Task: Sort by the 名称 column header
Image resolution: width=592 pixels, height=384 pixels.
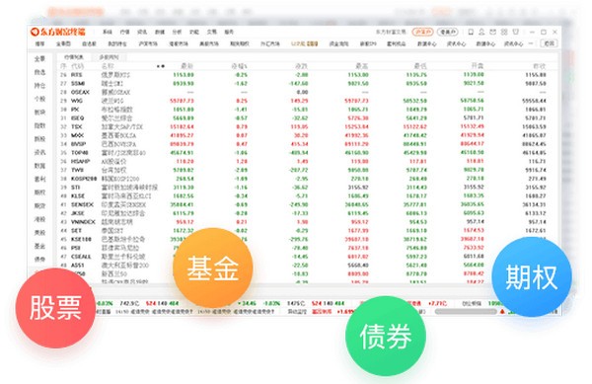Action: click(x=108, y=66)
